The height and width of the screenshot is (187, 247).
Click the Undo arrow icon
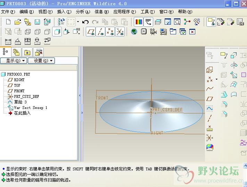(85, 22)
